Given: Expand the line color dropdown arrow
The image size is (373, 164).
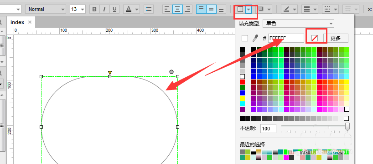Looking at the screenshot, I should click(x=295, y=9).
